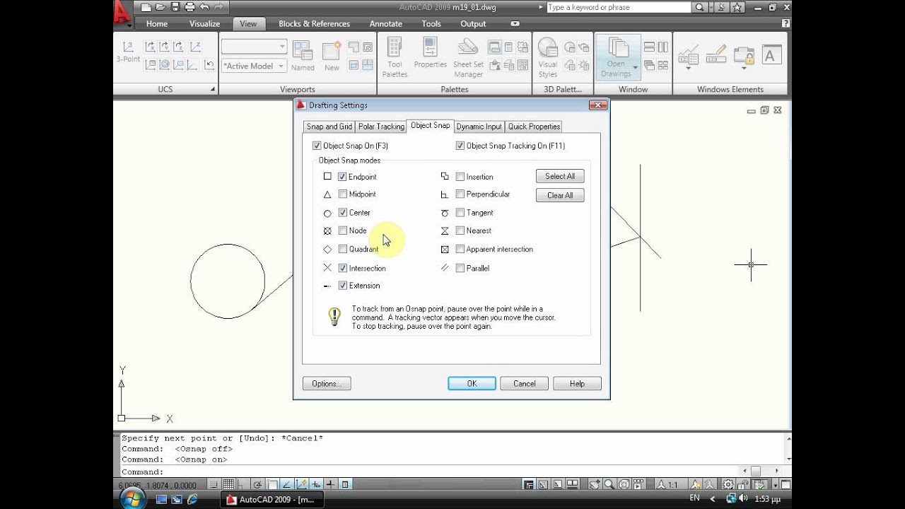Enable the Apparent intersection checkbox
This screenshot has width=905, height=509.
click(460, 249)
